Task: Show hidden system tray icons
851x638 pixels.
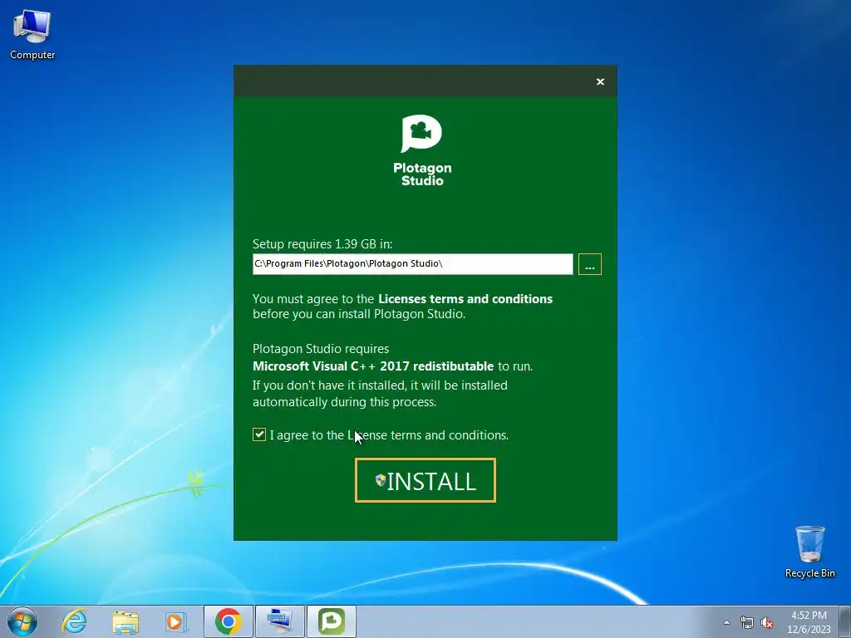Action: click(x=726, y=622)
